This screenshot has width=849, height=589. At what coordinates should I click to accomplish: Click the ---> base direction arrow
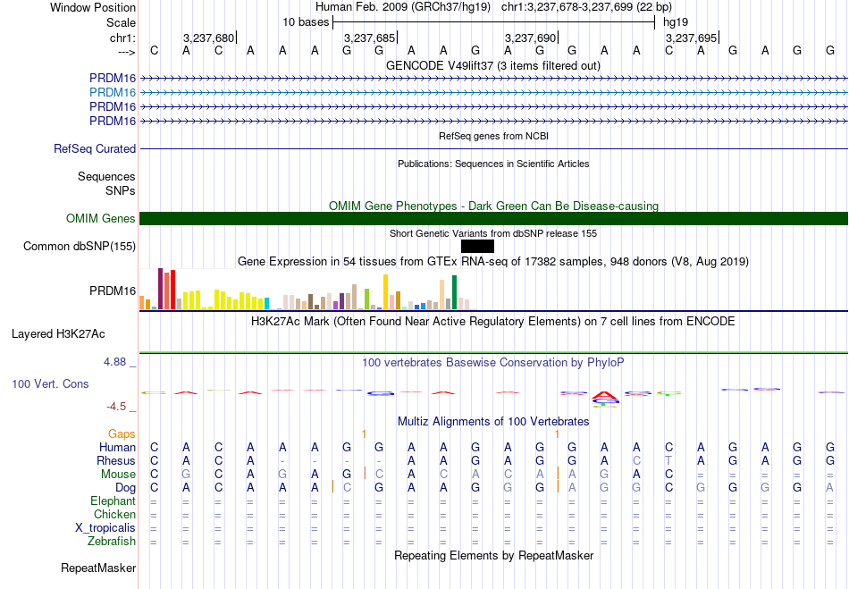(126, 52)
